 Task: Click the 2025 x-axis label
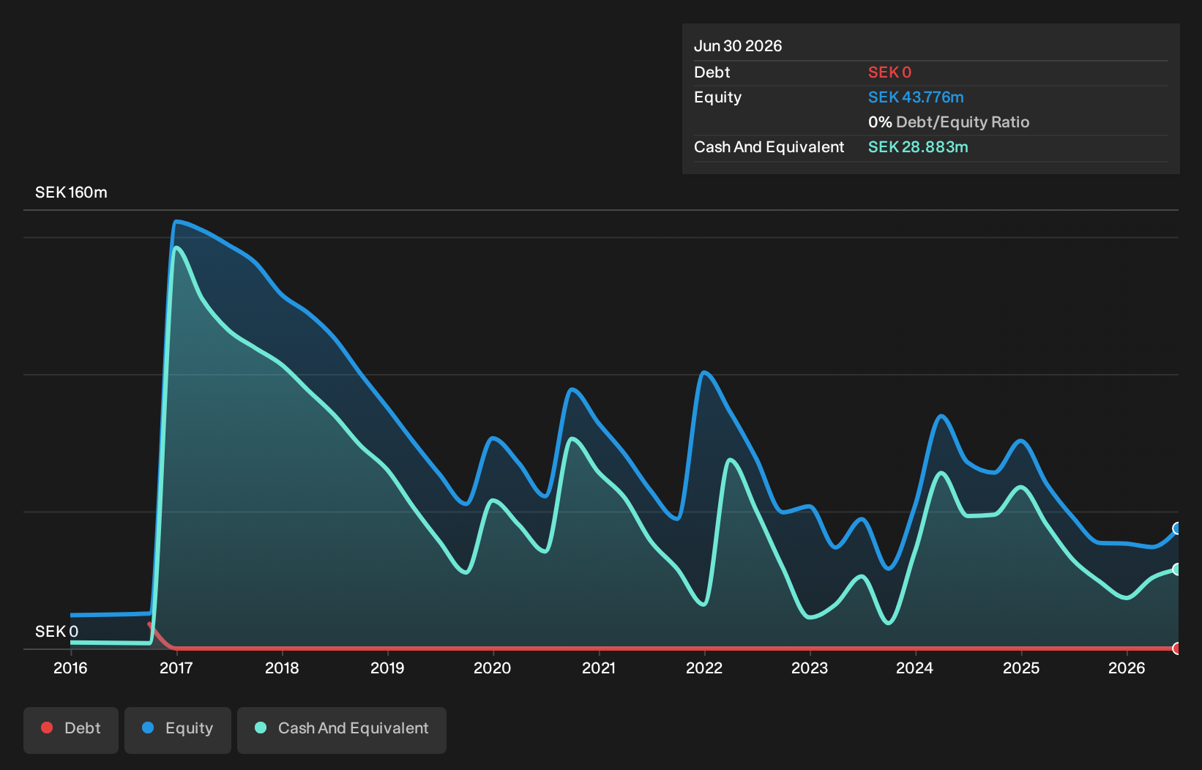tap(1021, 668)
